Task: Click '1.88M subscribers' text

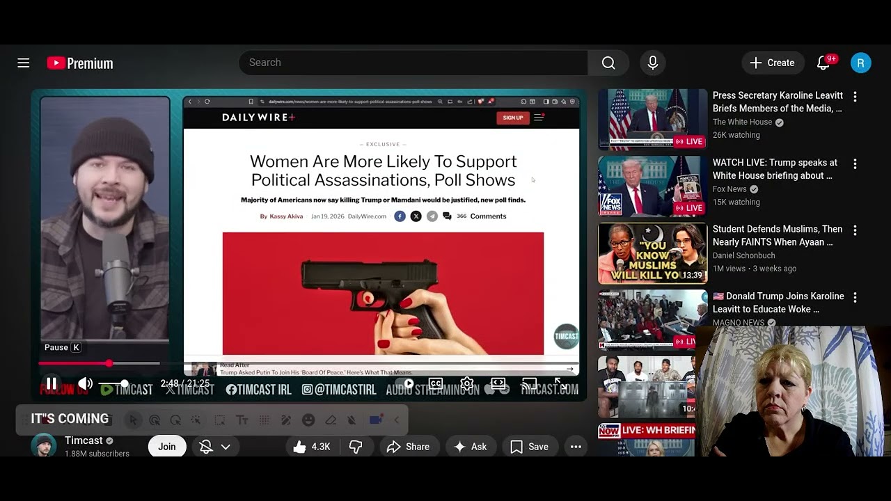Action: pyautogui.click(x=97, y=454)
